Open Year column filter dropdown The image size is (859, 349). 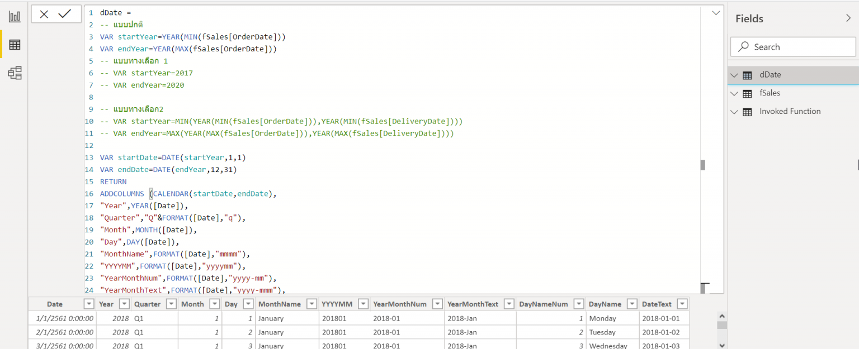click(123, 304)
